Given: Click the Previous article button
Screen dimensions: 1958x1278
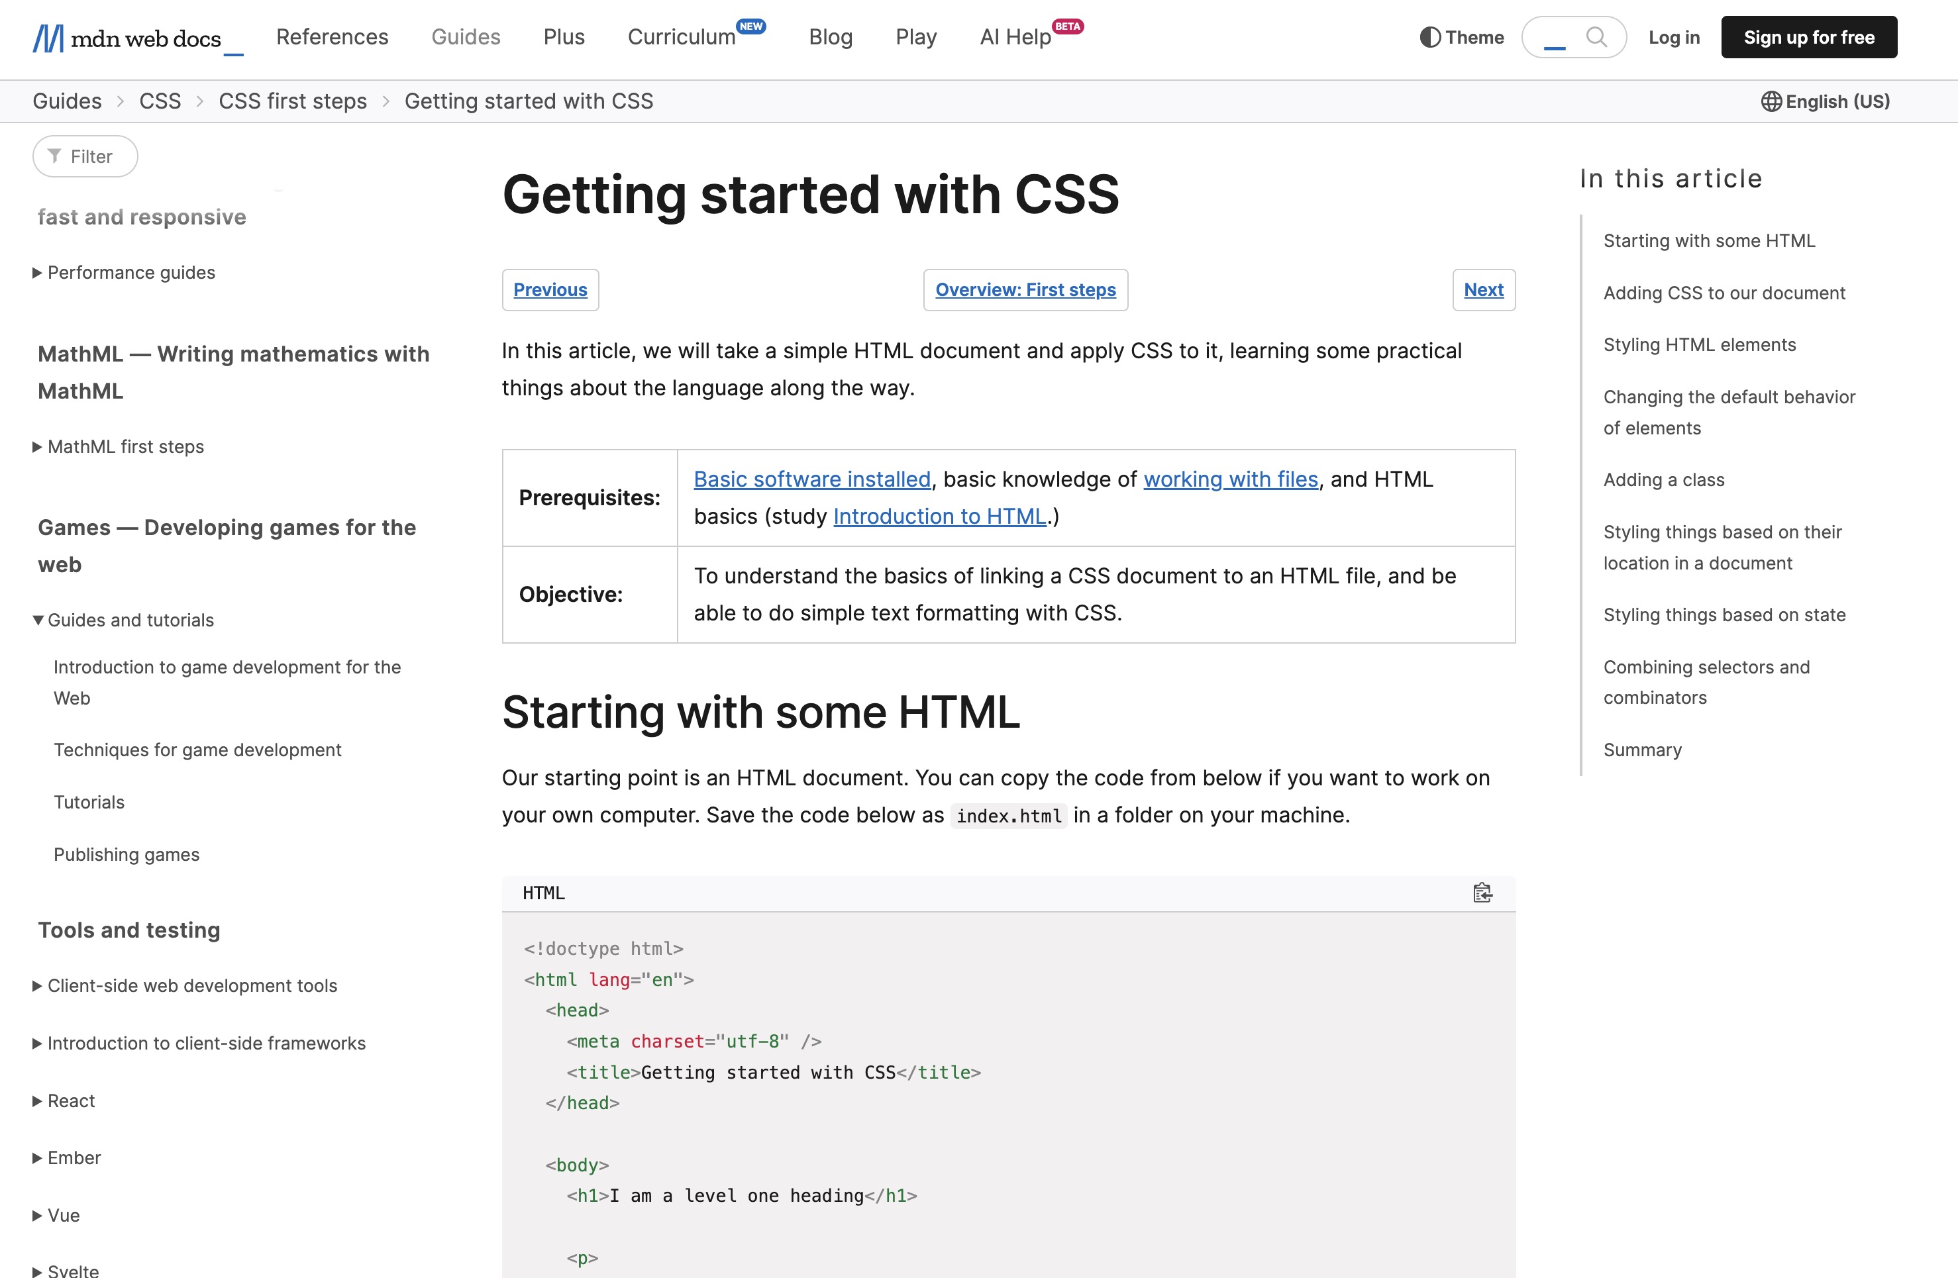Looking at the screenshot, I should [550, 289].
